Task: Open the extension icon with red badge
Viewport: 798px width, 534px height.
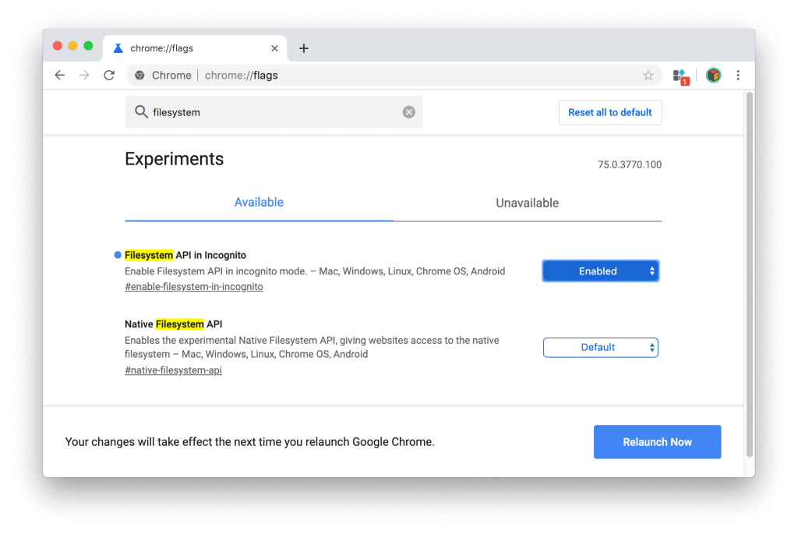Action: (680, 76)
